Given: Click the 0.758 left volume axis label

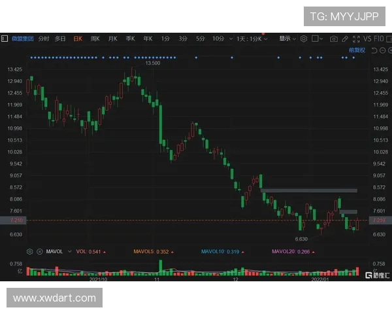Looking at the screenshot, I should click(x=16, y=264).
